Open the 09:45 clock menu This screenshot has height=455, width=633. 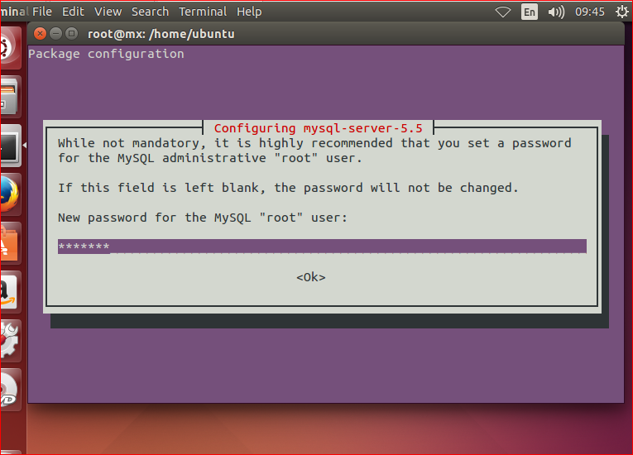590,12
